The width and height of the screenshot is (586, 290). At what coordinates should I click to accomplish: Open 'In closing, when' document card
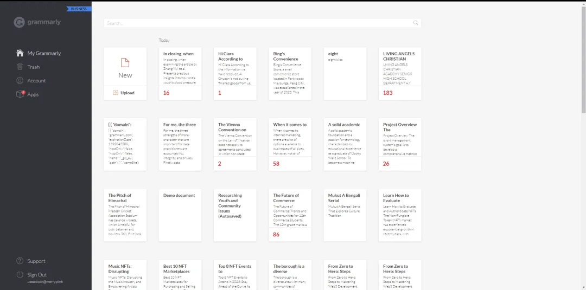click(x=180, y=74)
